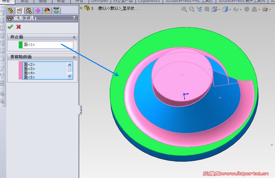
Task: Click the View Settings monitor icon
Action: (x=265, y=9)
